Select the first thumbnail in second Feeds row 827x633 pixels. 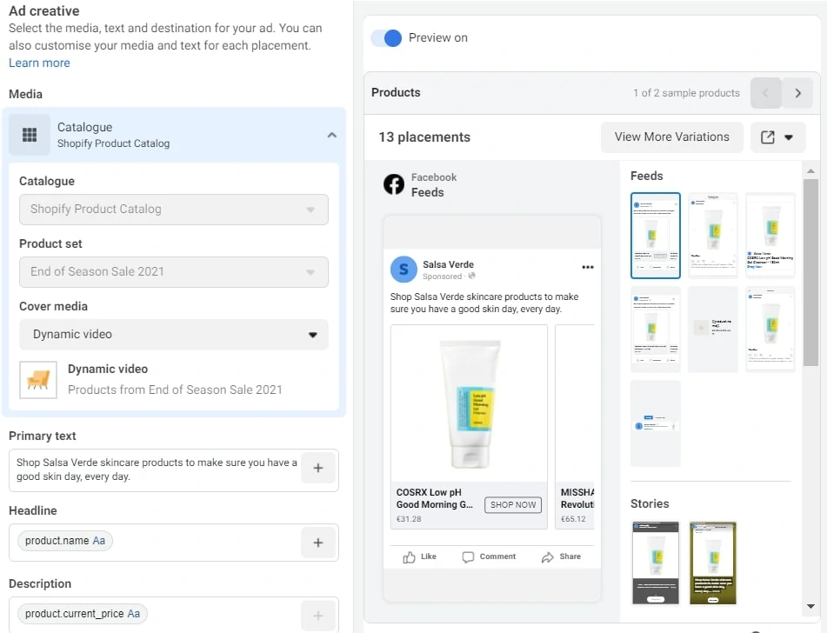[x=656, y=330]
